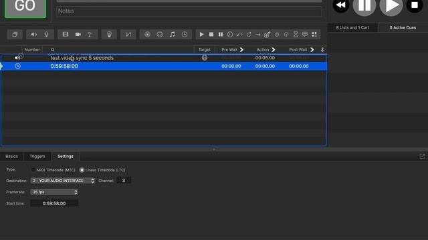Click into the Notes field
428x240 pixels.
pos(189,11)
